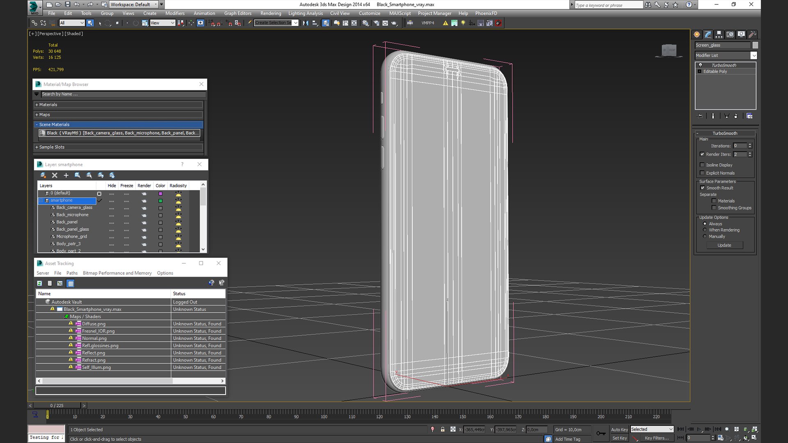Click Play Animation button

[x=699, y=429]
